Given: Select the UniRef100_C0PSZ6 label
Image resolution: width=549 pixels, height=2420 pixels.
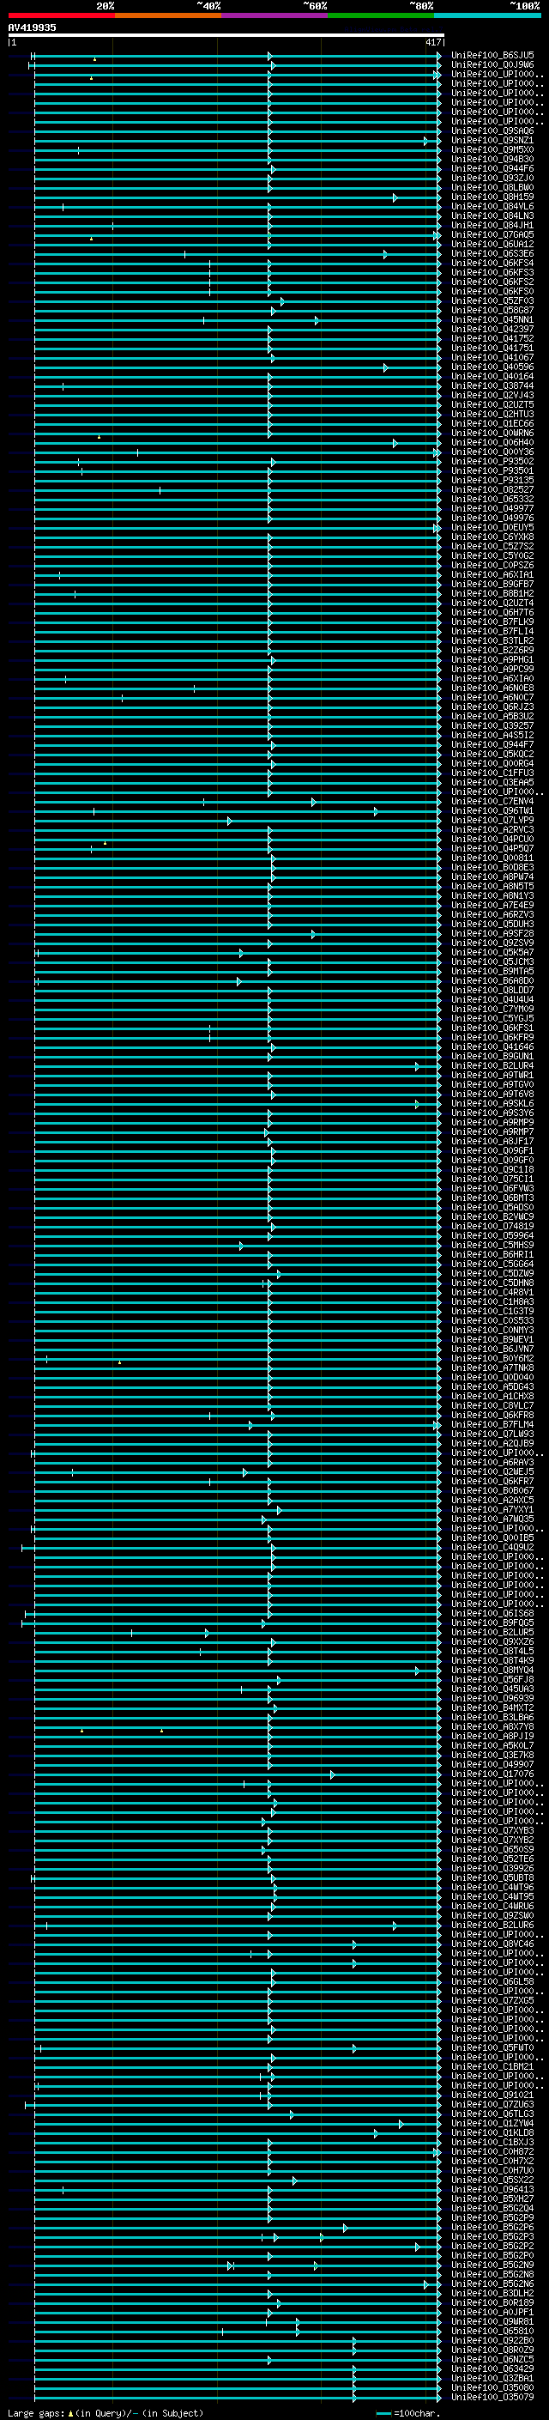Looking at the screenshot, I should [x=492, y=565].
